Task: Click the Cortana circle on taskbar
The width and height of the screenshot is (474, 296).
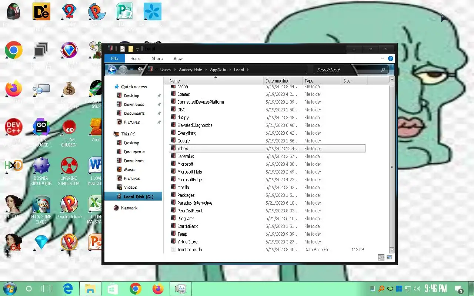Action: [x=29, y=289]
